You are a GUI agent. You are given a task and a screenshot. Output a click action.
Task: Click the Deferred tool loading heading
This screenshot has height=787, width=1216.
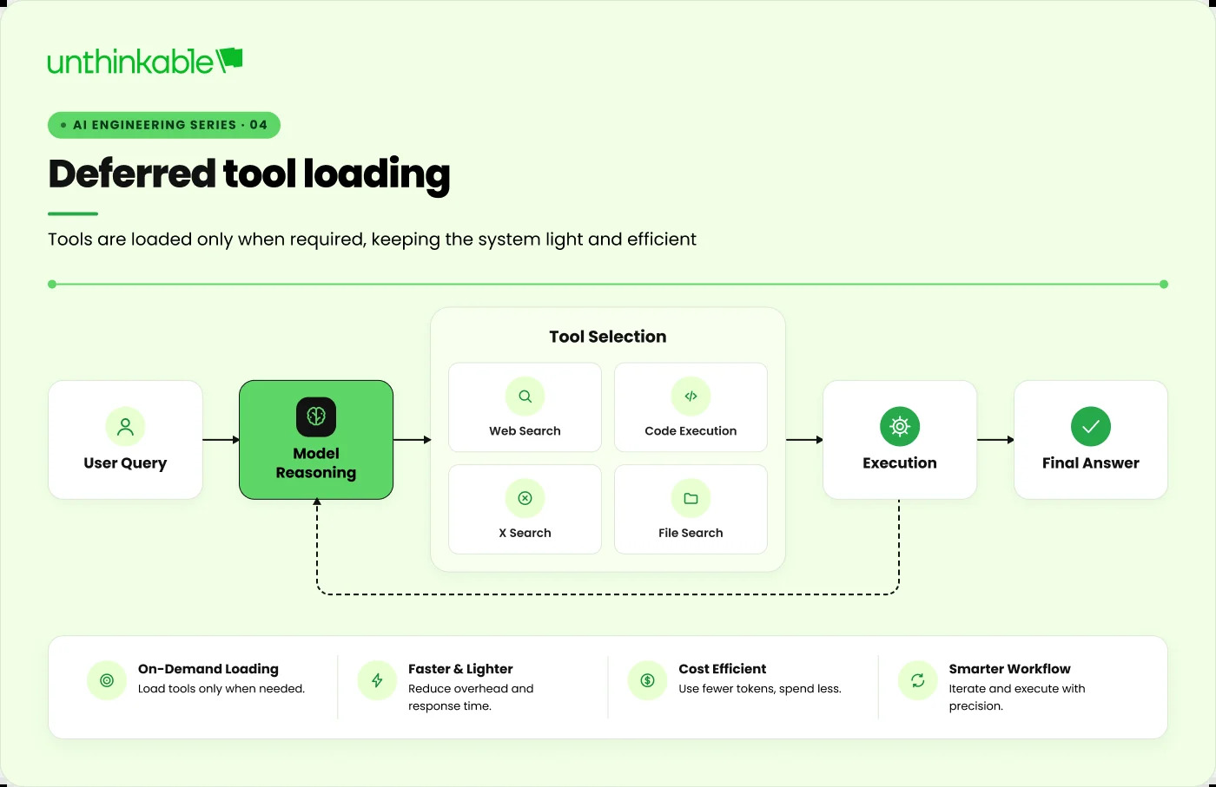click(x=249, y=174)
